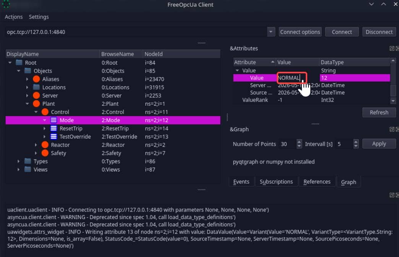Click the Root folder icon
Viewport: 399px width, 257px height.
(x=19, y=63)
